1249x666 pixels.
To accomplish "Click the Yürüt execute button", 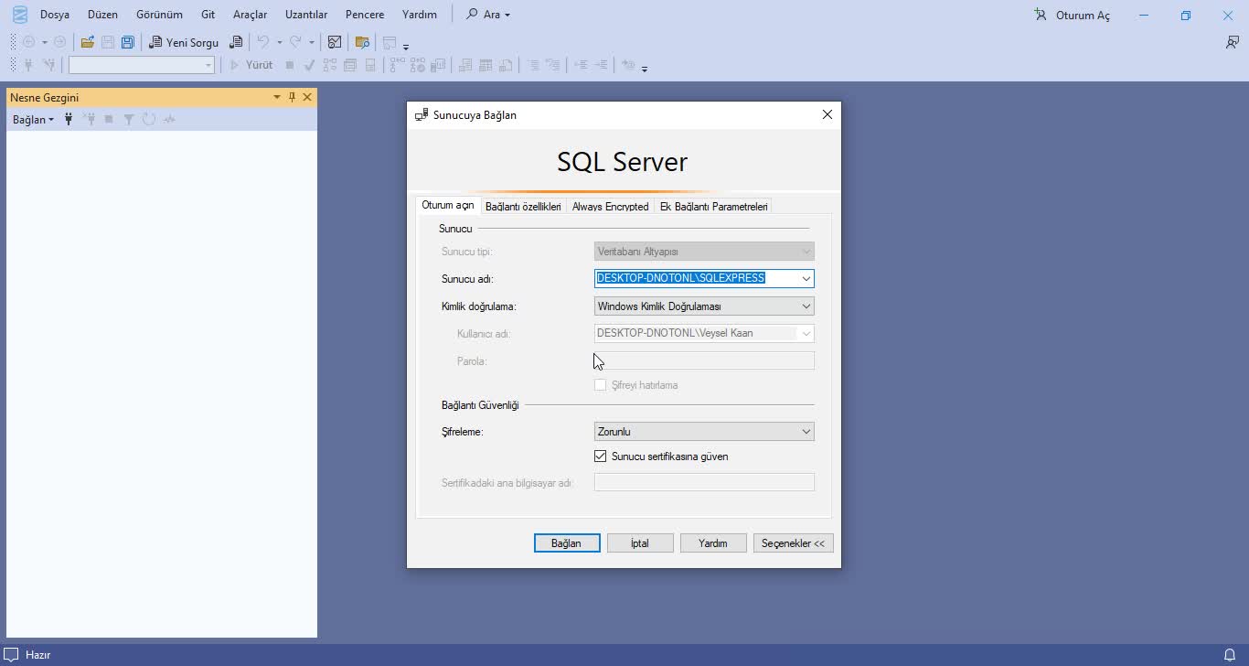I will point(251,65).
